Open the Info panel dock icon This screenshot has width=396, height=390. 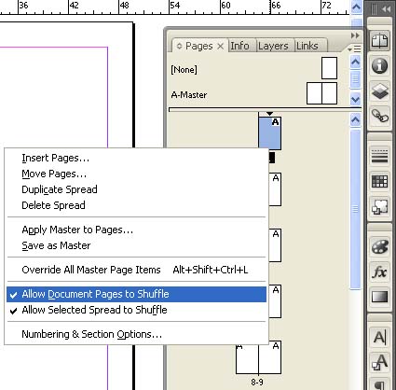380,65
